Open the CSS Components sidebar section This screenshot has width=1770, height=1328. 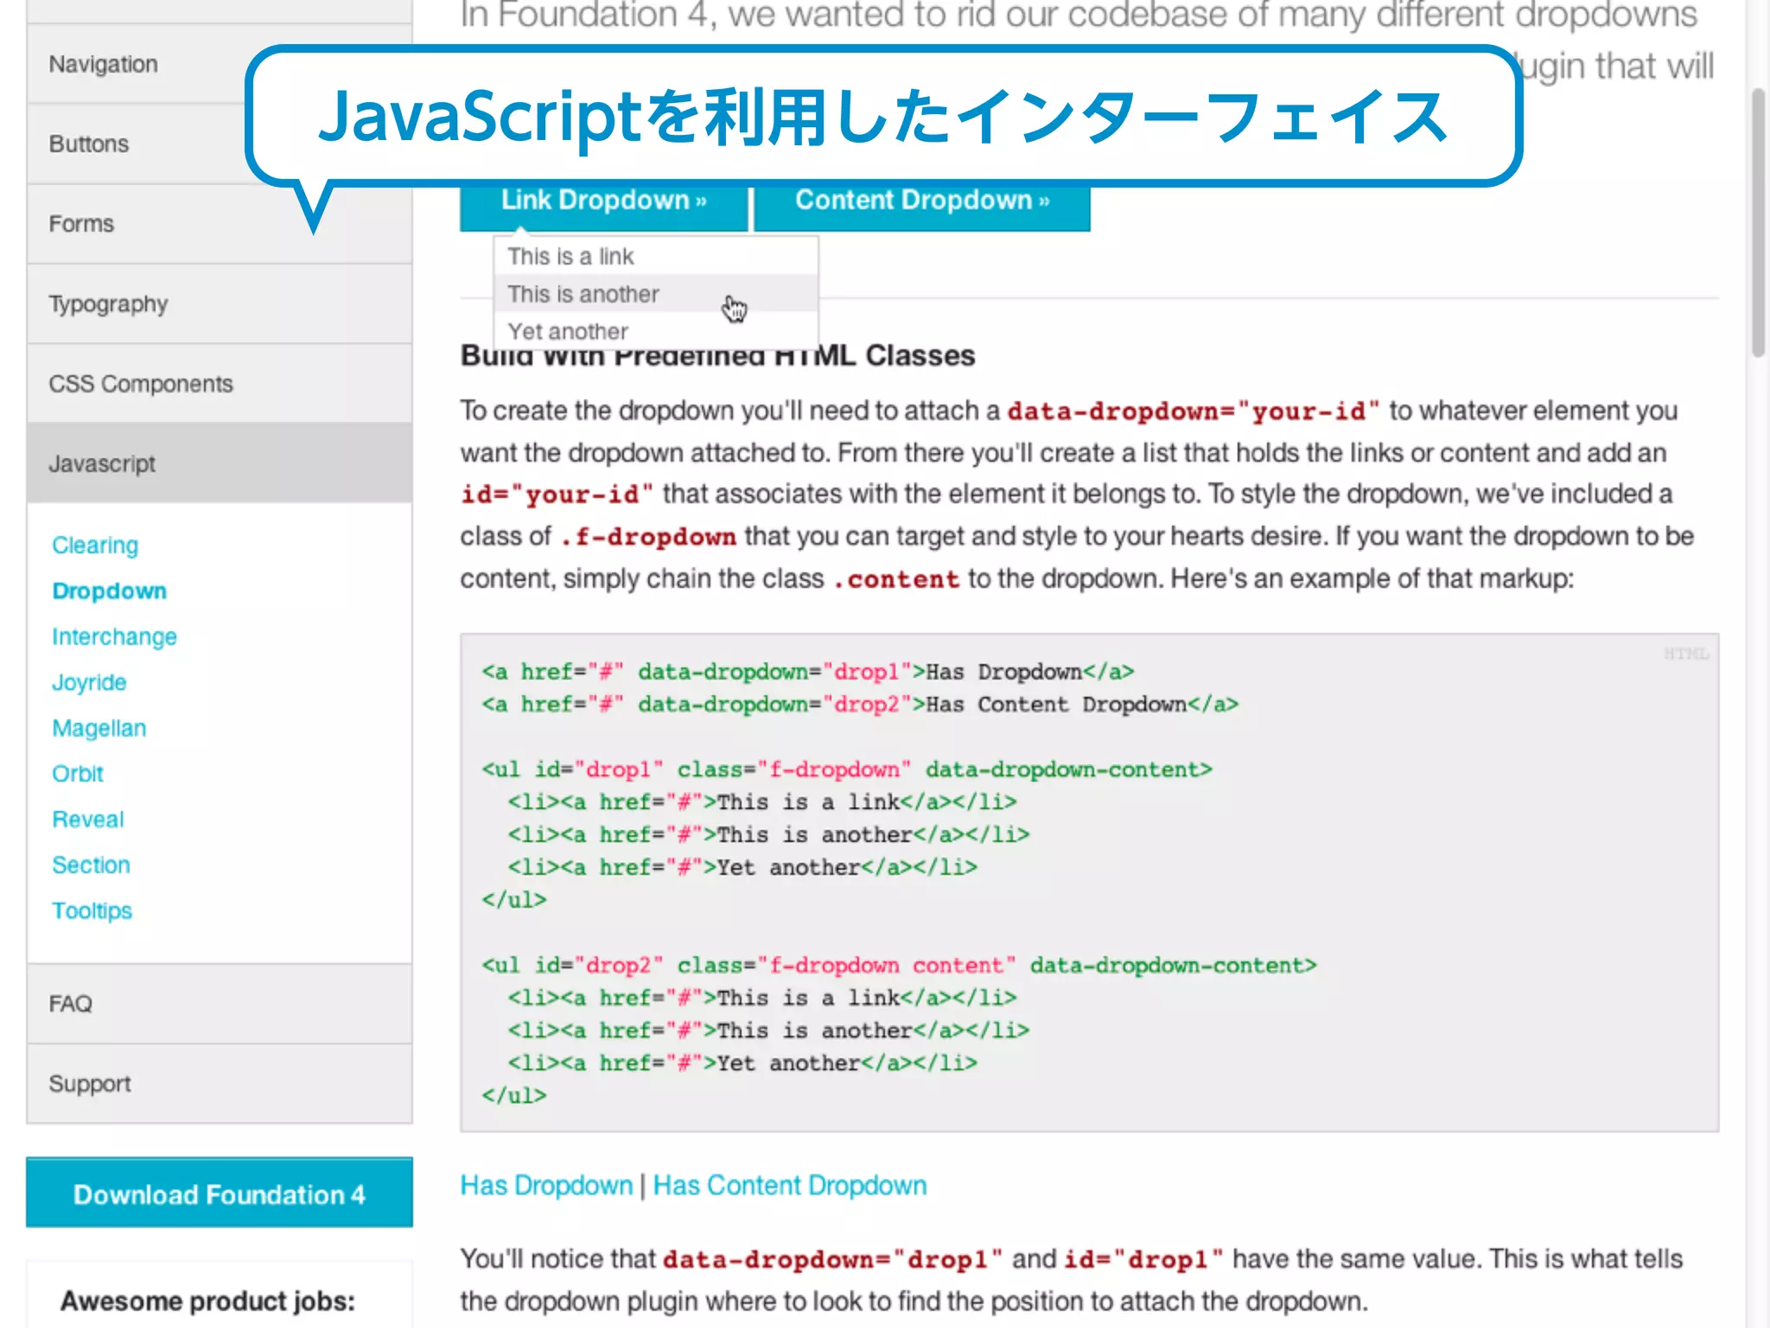pos(220,383)
